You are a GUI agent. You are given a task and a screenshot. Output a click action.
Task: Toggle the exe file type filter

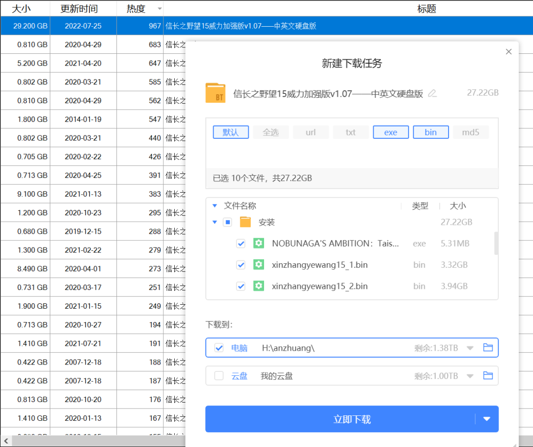[x=390, y=132]
